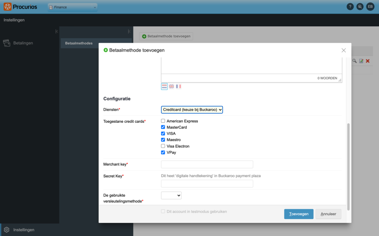The width and height of the screenshot is (379, 236).
Task: Open Instellingen at the sidebar bottom
Action: point(24,230)
